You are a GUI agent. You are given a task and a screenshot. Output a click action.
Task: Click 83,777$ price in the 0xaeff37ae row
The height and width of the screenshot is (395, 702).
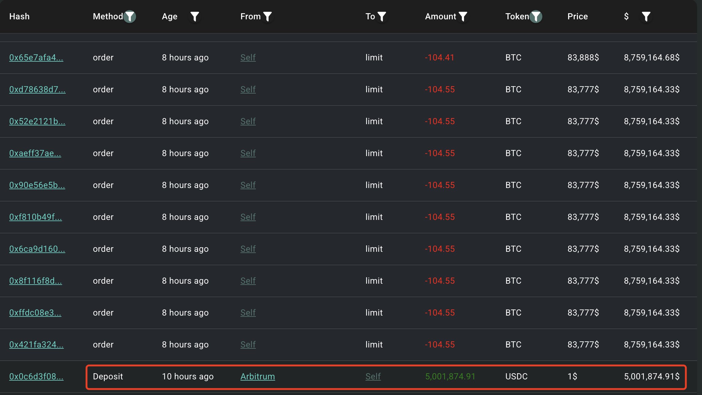click(583, 153)
